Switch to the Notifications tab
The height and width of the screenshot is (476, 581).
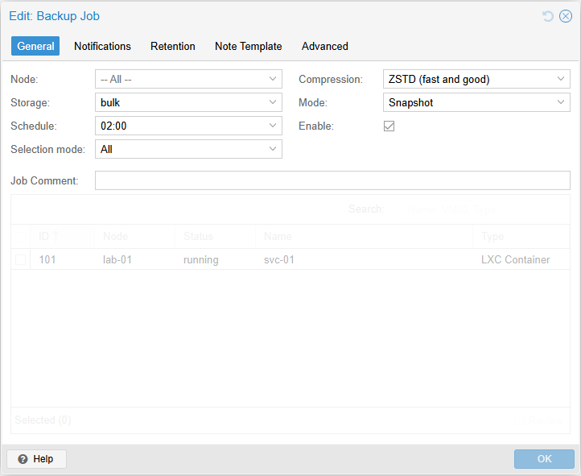[x=102, y=46]
